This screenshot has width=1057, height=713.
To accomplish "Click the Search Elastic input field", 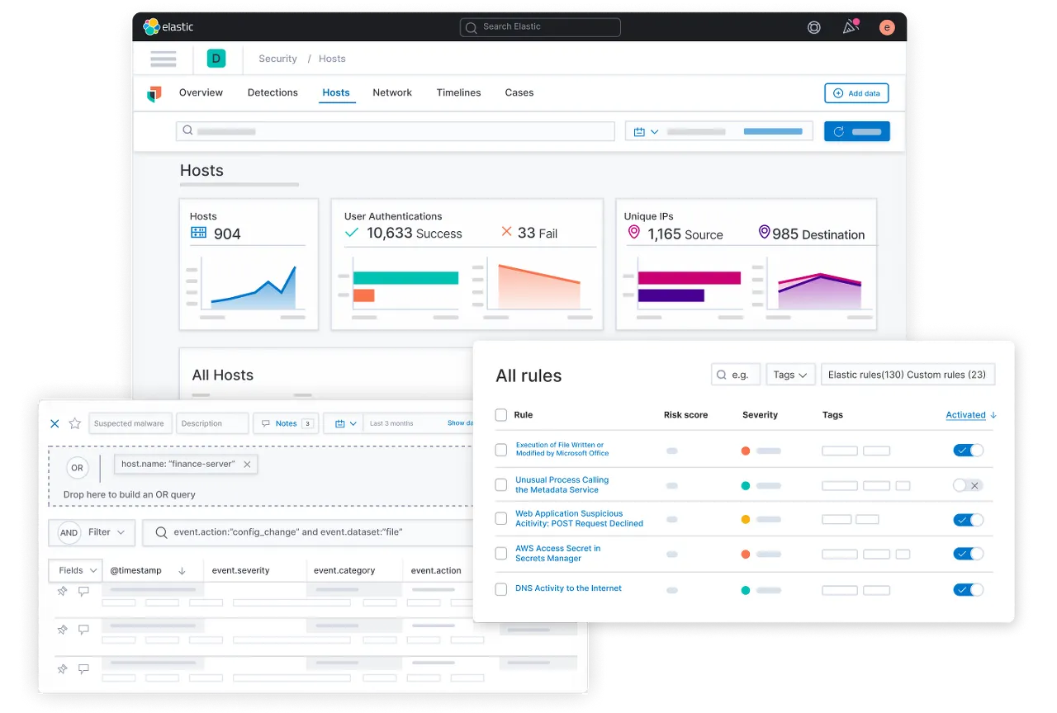I will [x=540, y=27].
